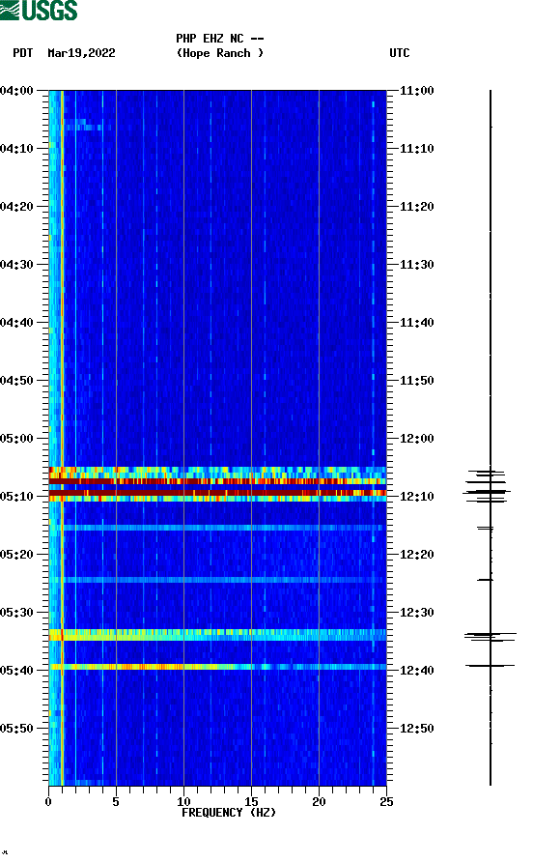Click the '11:30' UTC time label

pyautogui.click(x=416, y=264)
